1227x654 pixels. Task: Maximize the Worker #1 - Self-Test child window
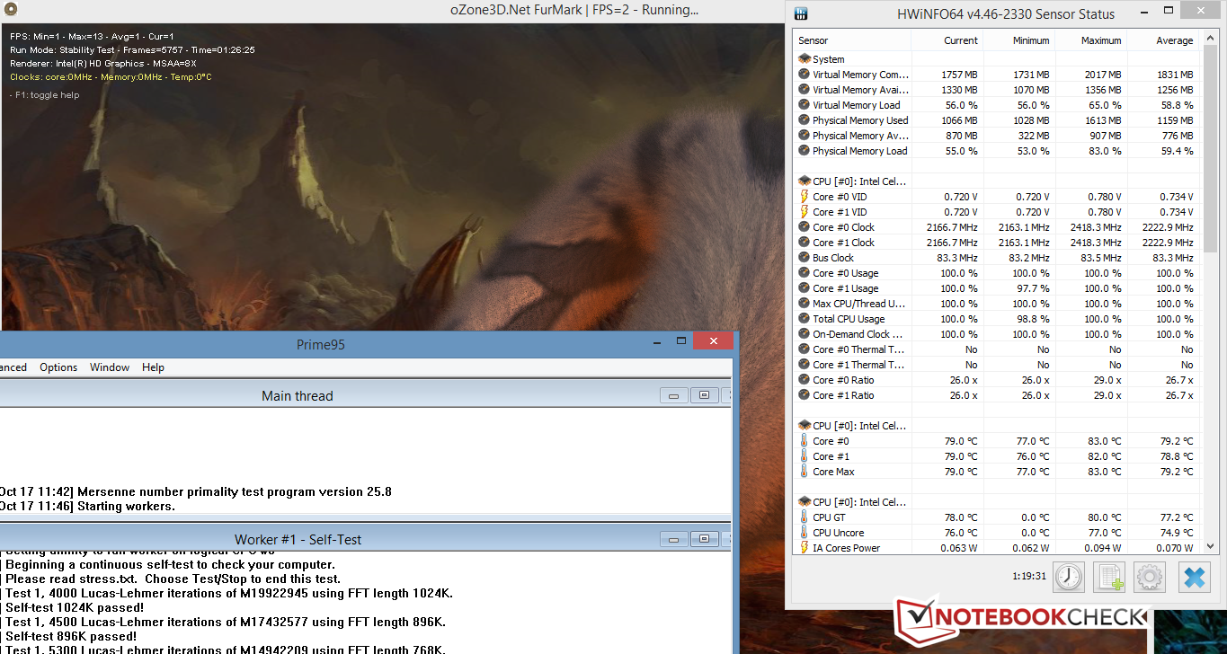click(x=704, y=539)
